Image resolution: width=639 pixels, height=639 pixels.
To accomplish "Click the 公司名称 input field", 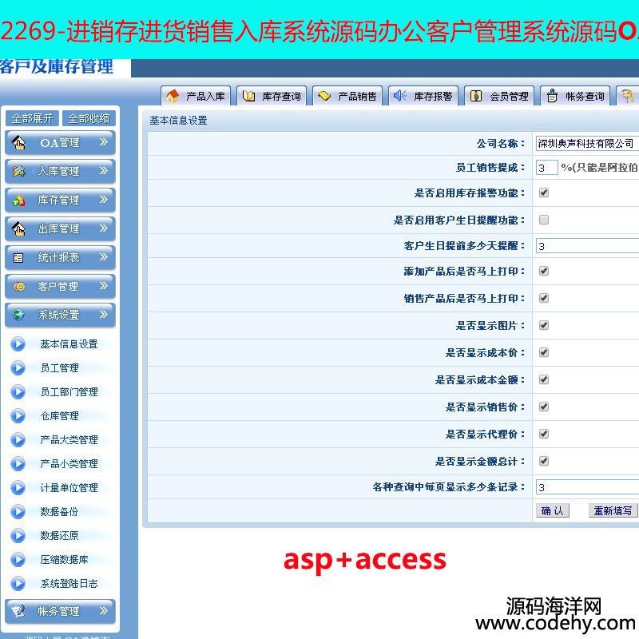I will [587, 144].
